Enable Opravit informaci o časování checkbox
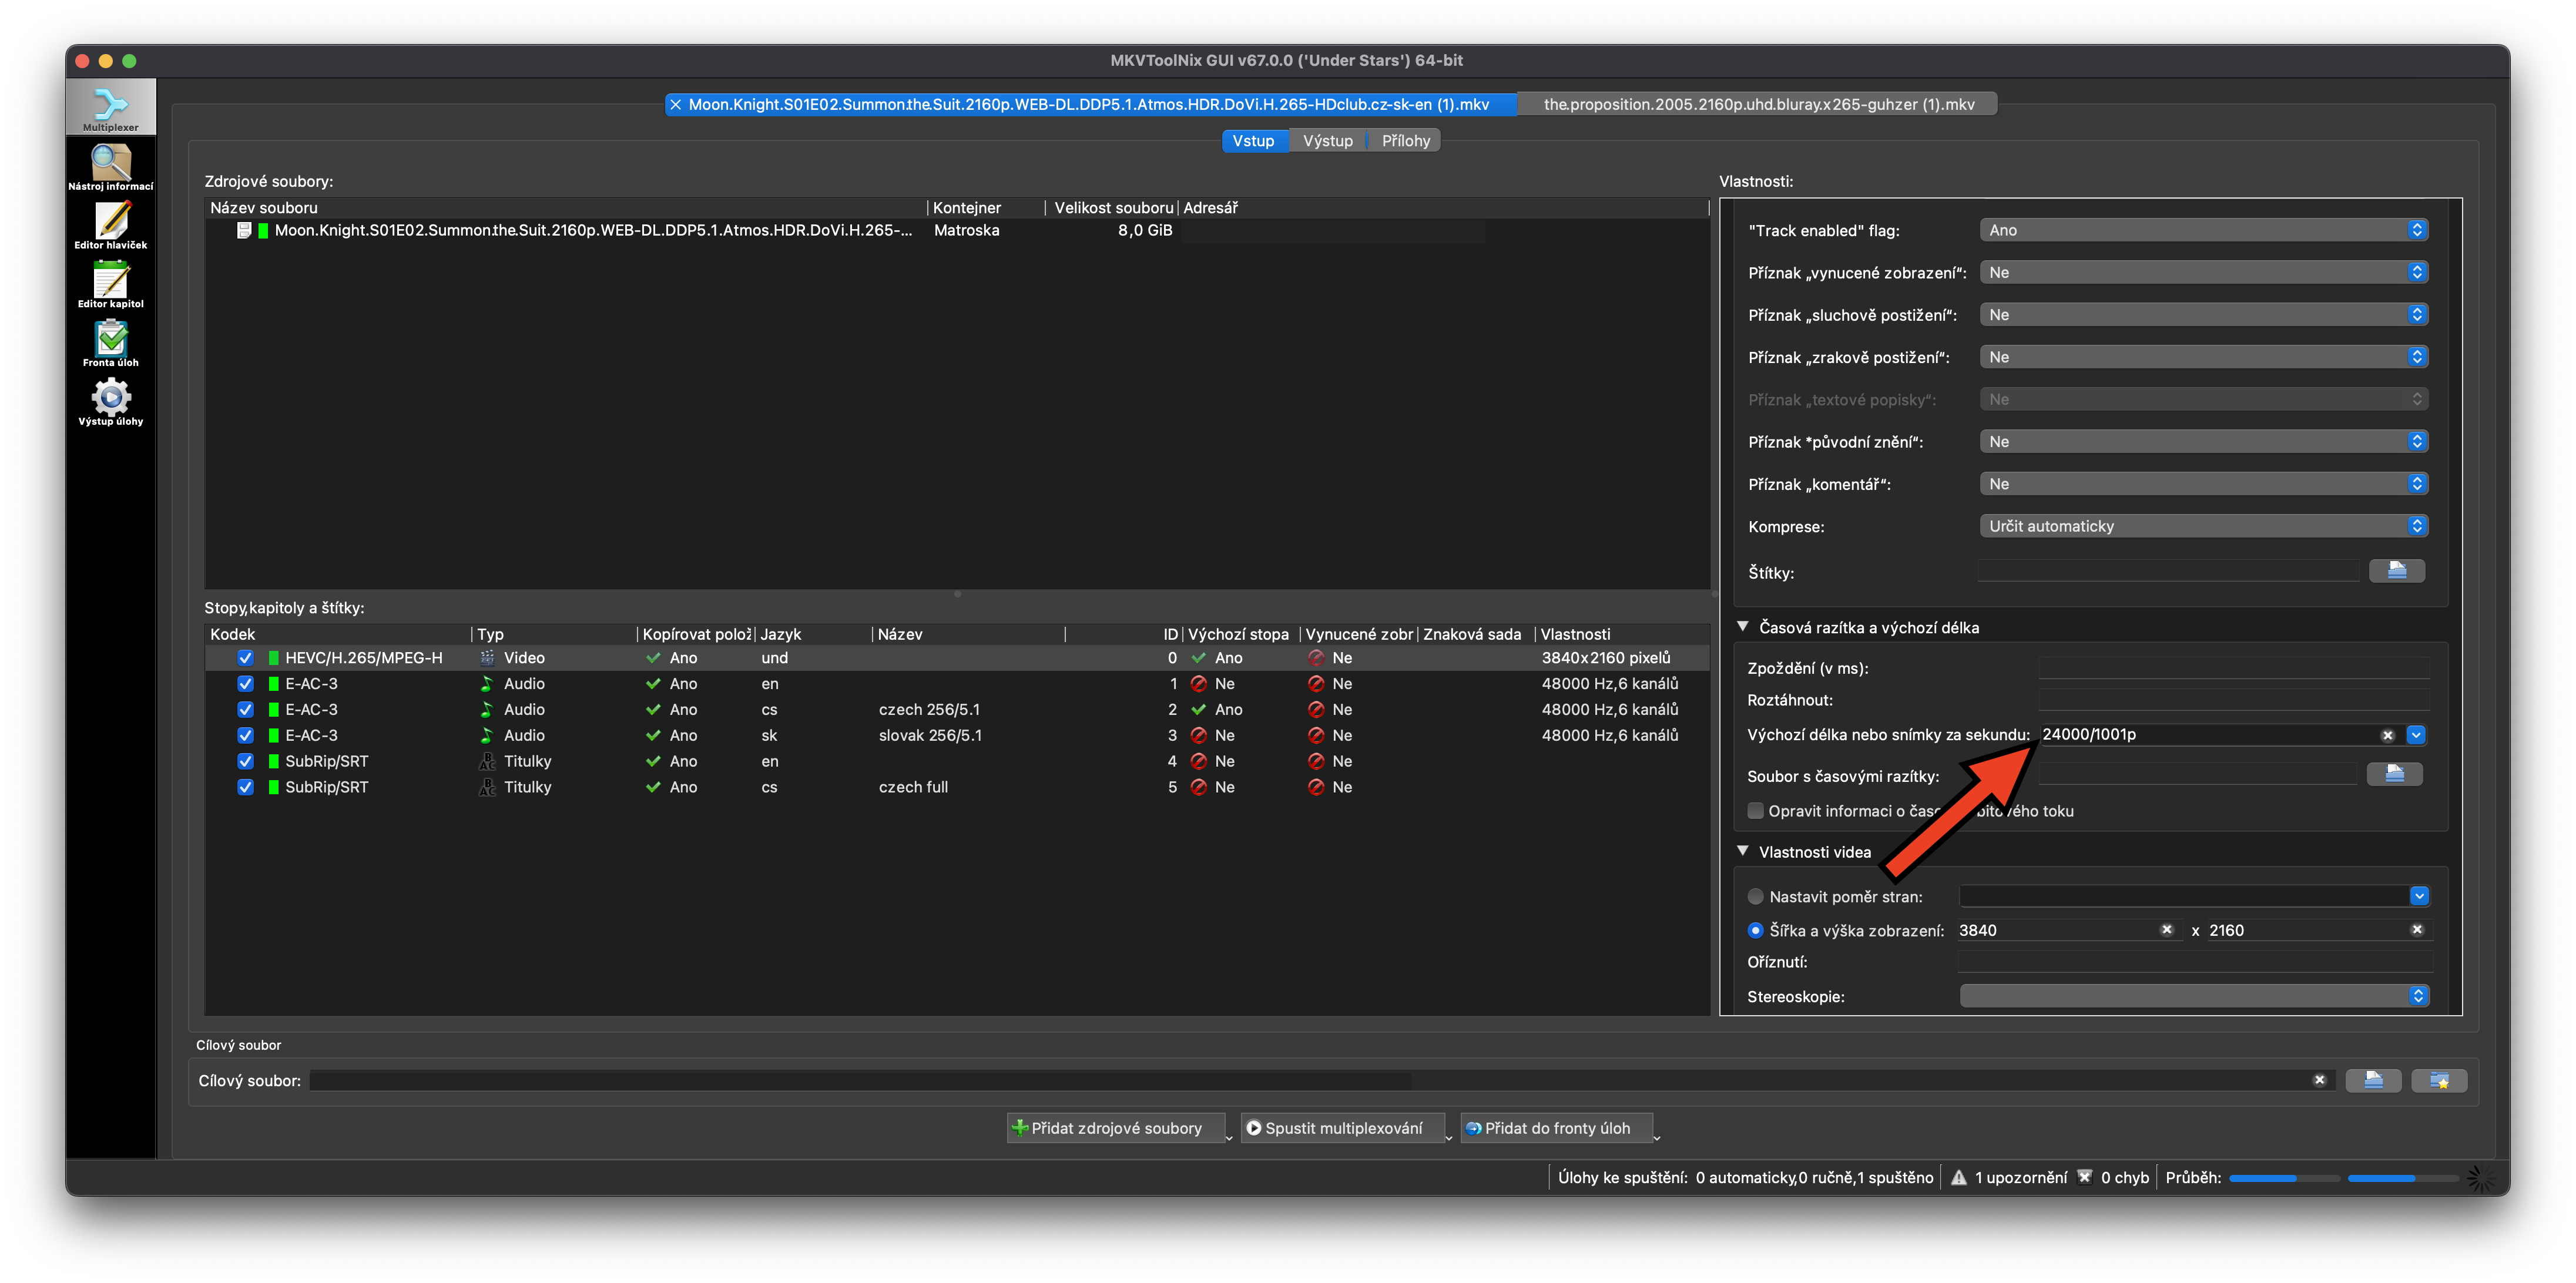 1755,811
